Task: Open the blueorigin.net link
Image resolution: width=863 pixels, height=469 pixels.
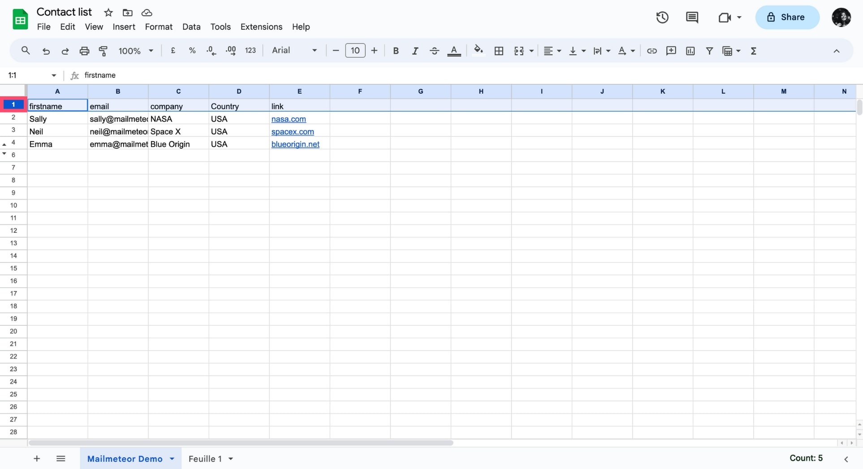Action: pos(295,144)
